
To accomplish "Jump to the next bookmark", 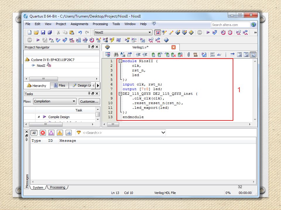I will click(160, 55).
